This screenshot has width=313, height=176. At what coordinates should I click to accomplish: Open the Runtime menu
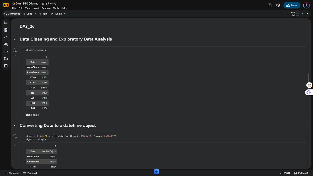(46, 8)
